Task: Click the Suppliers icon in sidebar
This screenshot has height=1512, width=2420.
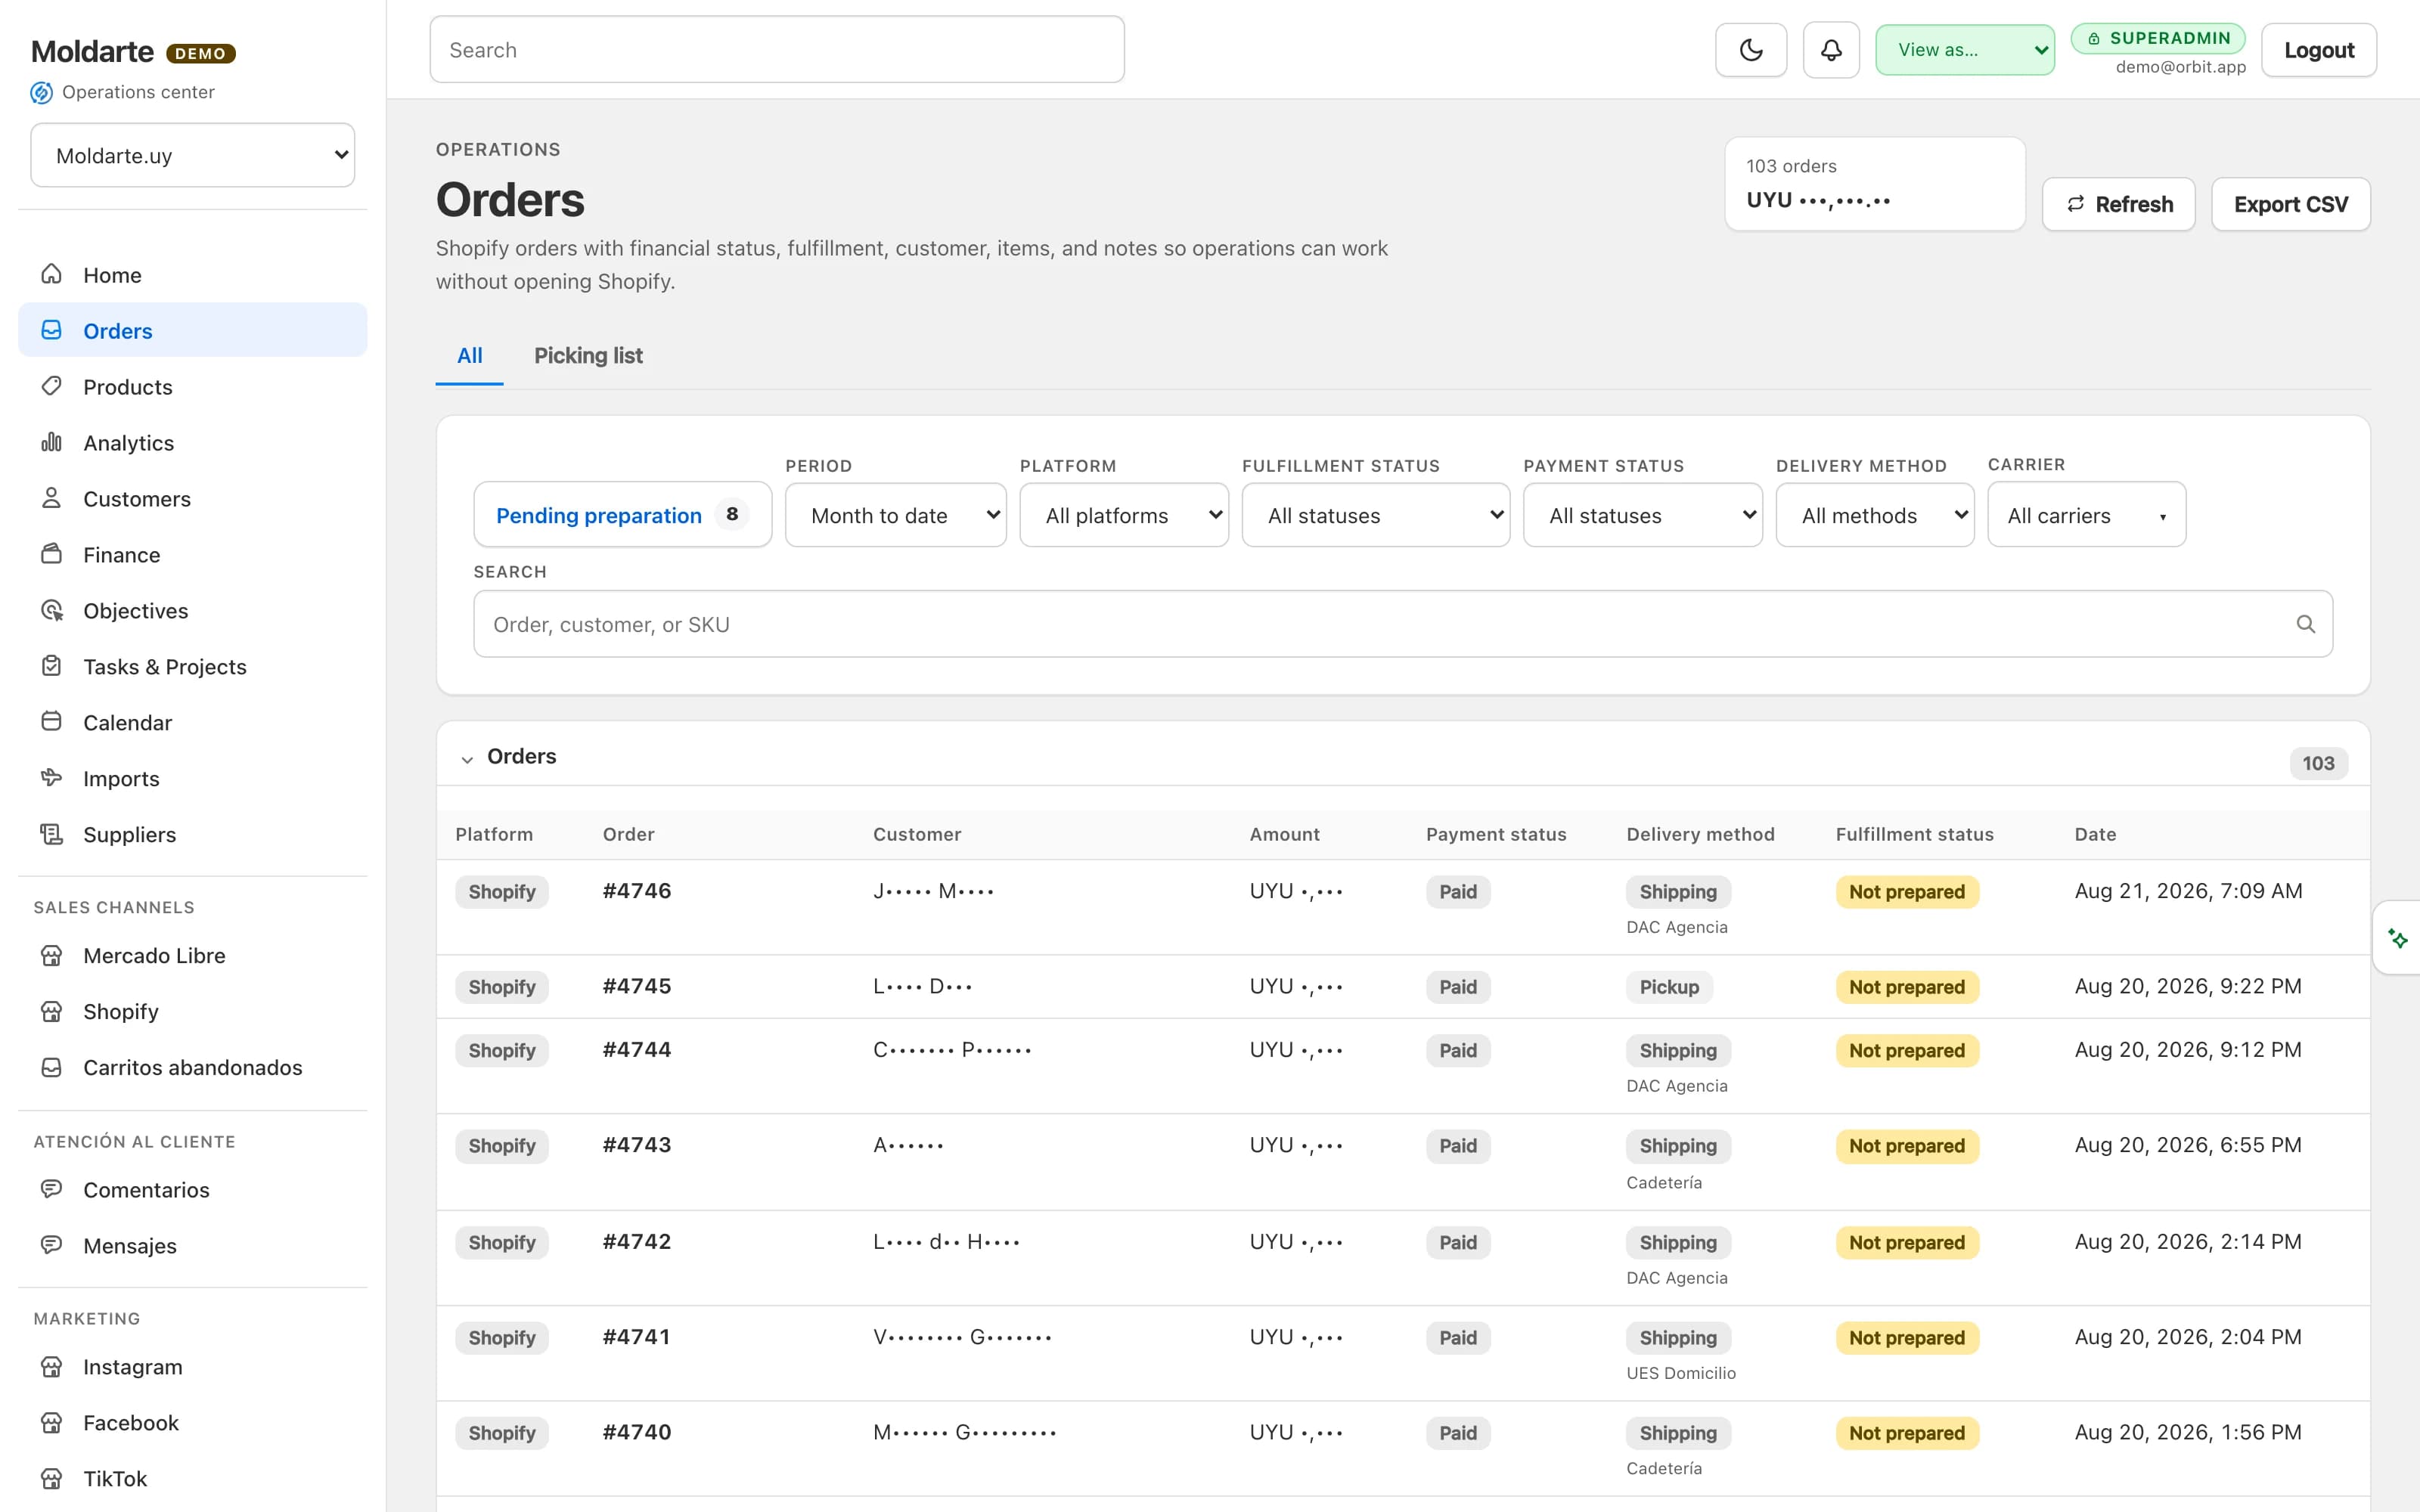Action: [51, 834]
